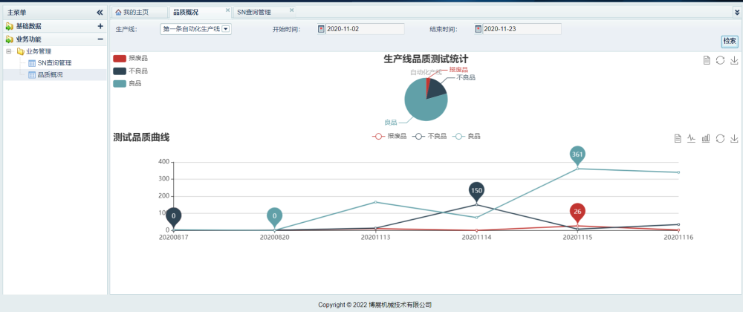The height and width of the screenshot is (312, 743).
Task: Open data view of the pie chart
Action: pos(706,60)
